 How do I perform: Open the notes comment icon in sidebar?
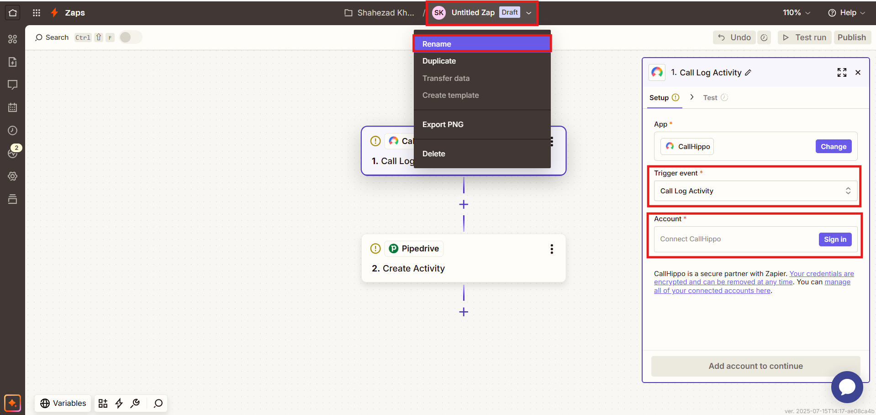click(x=13, y=85)
